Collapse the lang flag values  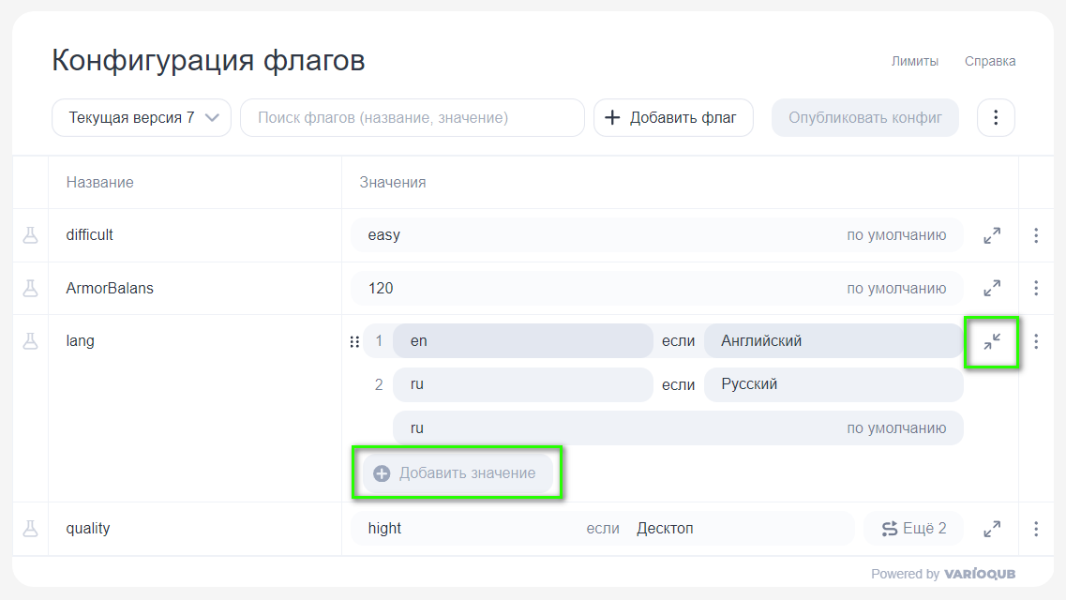(992, 341)
